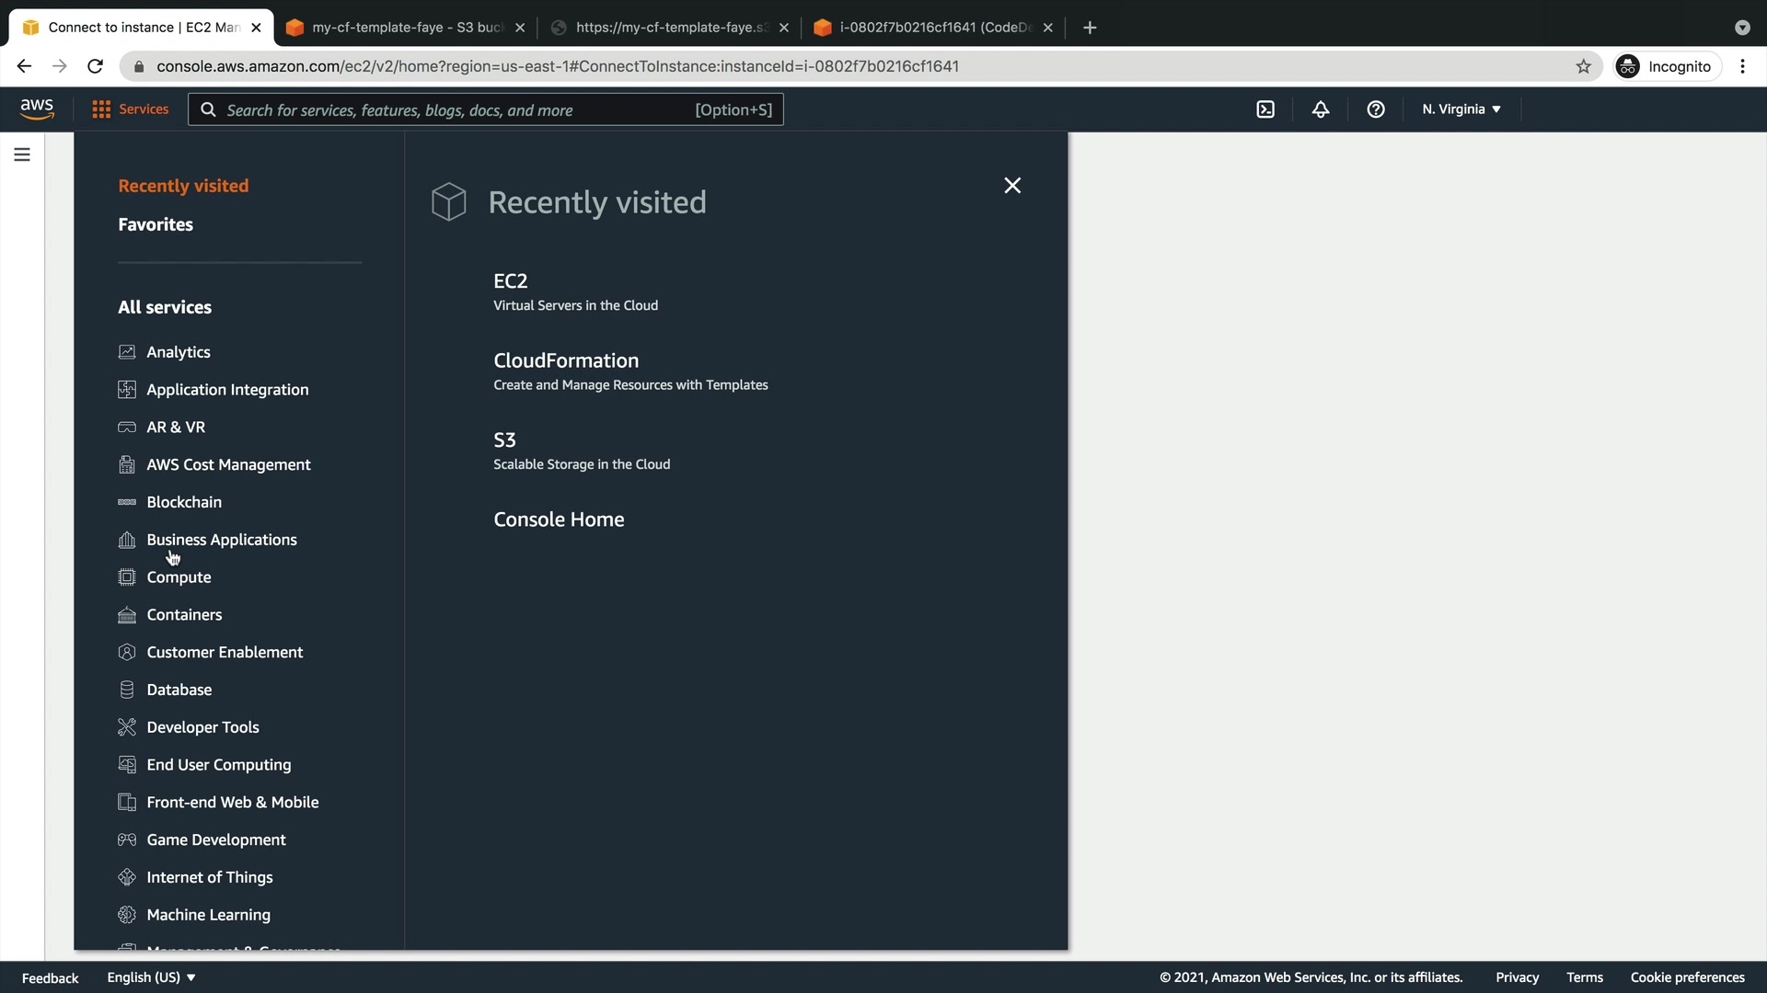The height and width of the screenshot is (993, 1767).
Task: Click the AWS logo home icon
Action: [x=37, y=109]
